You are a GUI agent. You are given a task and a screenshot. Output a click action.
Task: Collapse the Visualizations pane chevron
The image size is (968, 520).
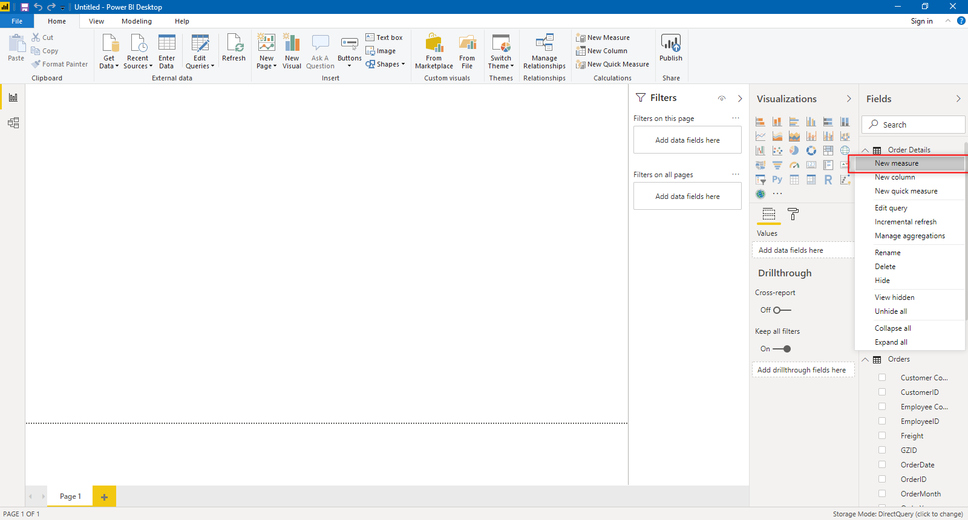coord(849,99)
